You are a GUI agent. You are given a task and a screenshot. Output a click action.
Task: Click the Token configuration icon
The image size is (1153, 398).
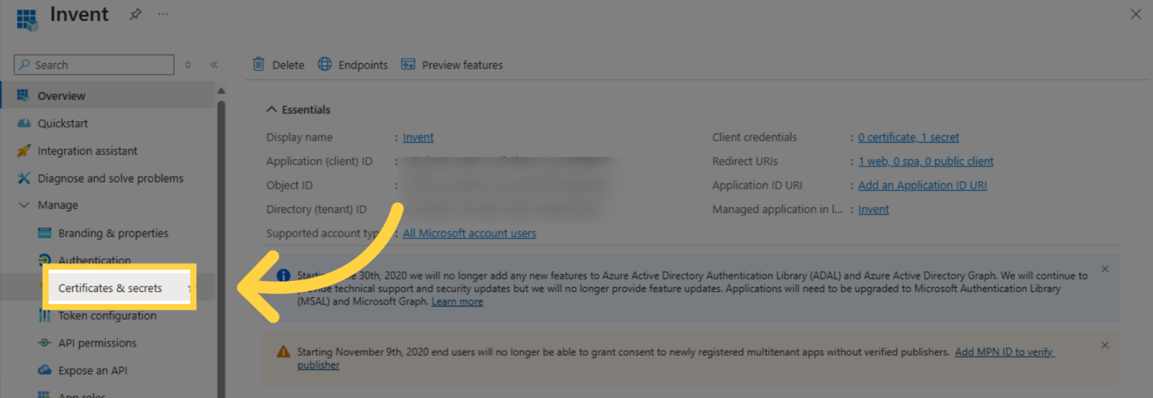[x=45, y=316]
